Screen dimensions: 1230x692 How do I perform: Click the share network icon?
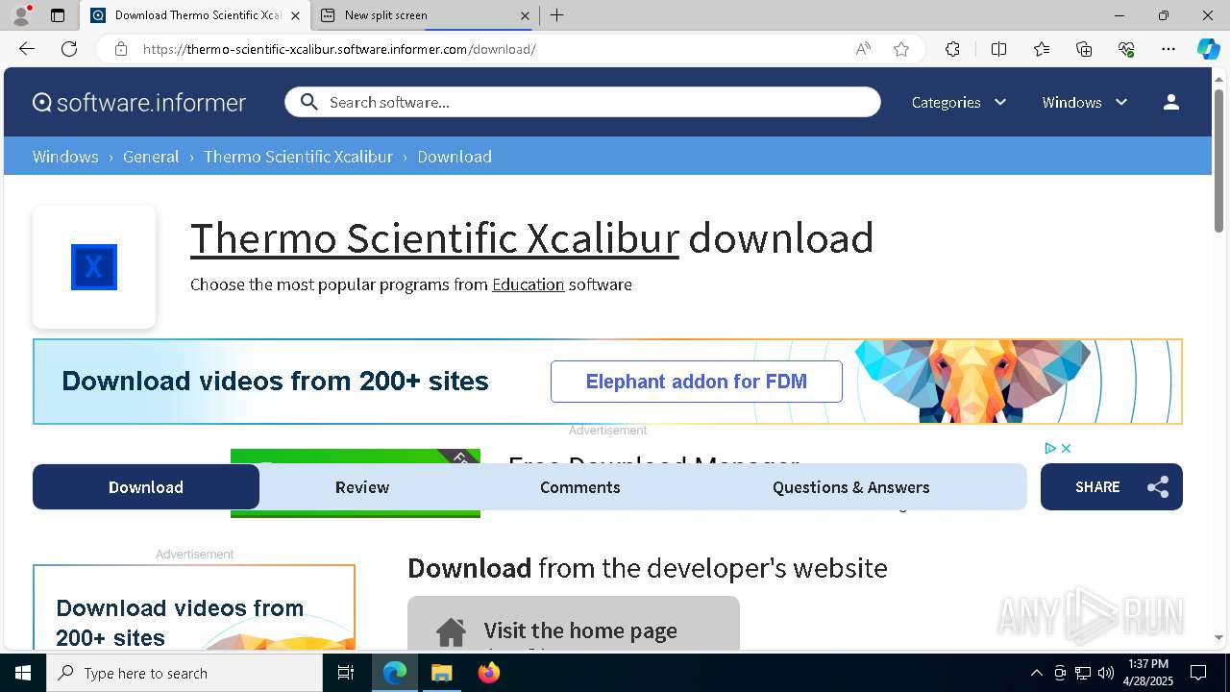pos(1158,487)
